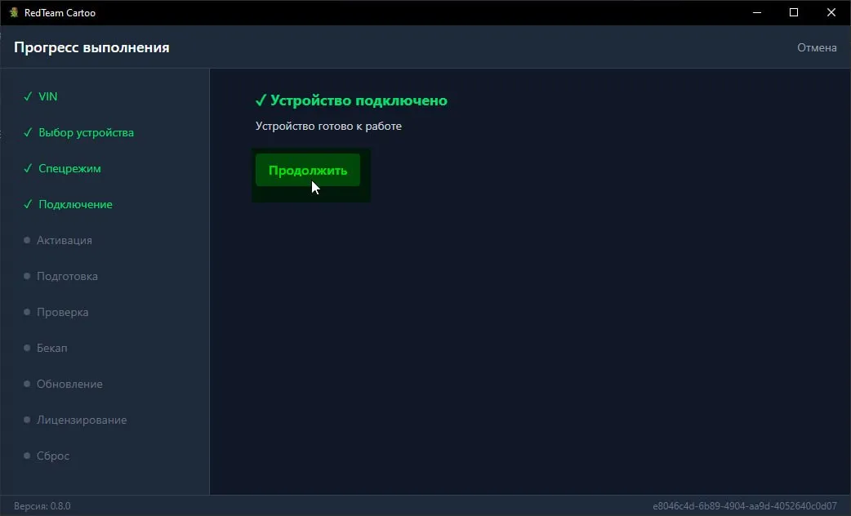The image size is (851, 516).
Task: Click the session ID in status bar
Action: (x=745, y=505)
